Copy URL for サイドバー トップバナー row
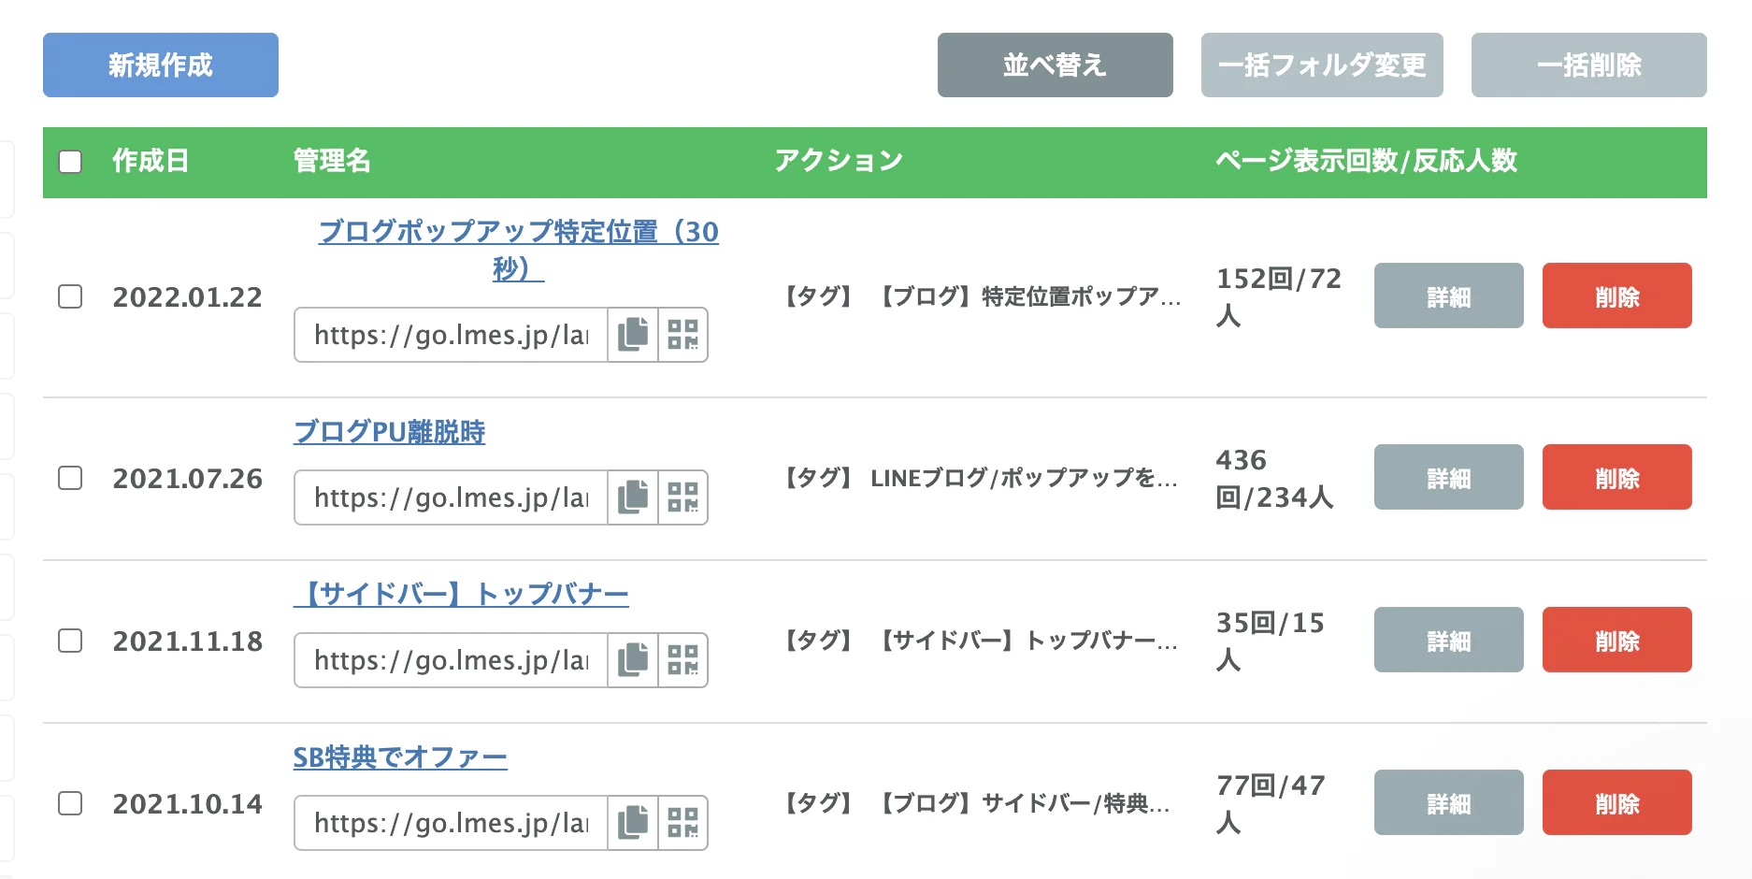Image resolution: width=1752 pixels, height=879 pixels. coord(633,660)
